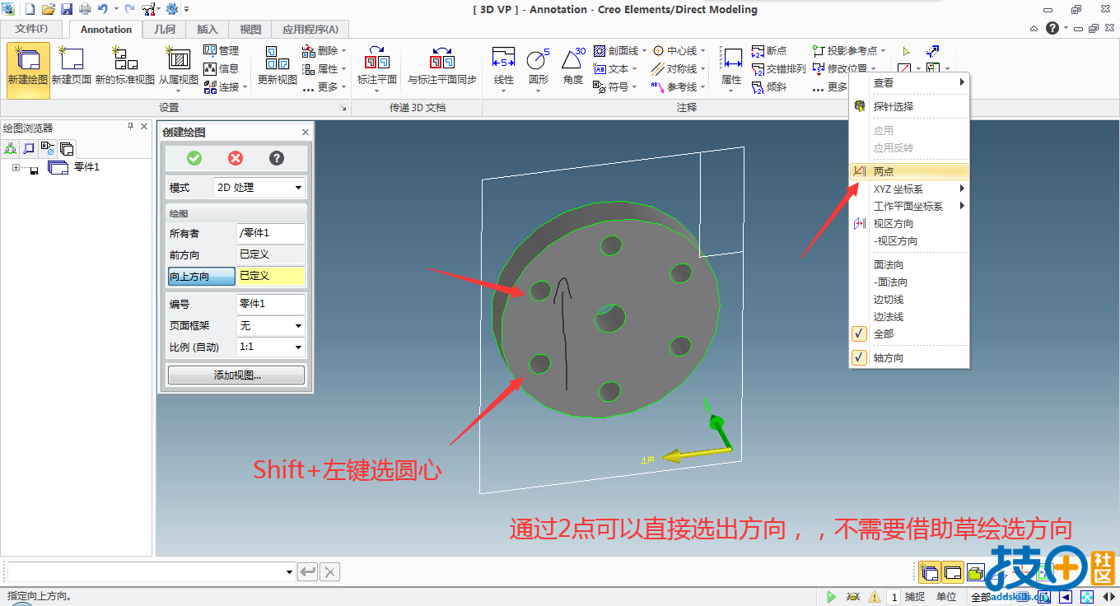Click the 信息 (info) ribbon icon
Viewport: 1120px width, 606px height.
point(222,68)
